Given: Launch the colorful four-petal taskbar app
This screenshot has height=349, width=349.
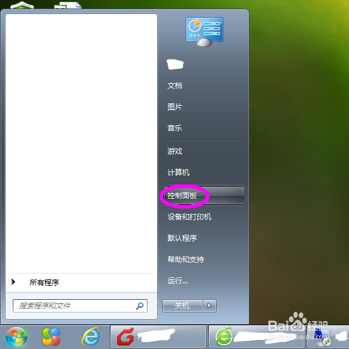Looking at the screenshot, I should (x=51, y=337).
